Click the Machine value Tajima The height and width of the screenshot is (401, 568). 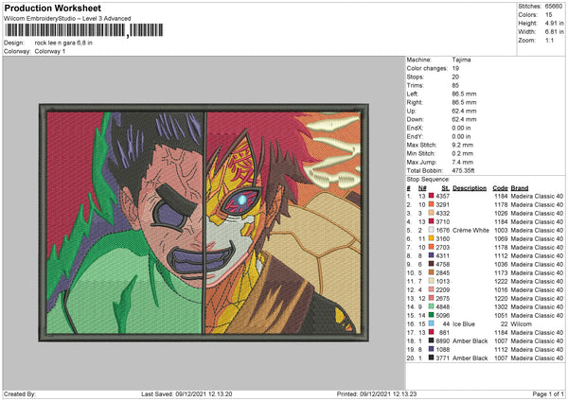point(461,60)
